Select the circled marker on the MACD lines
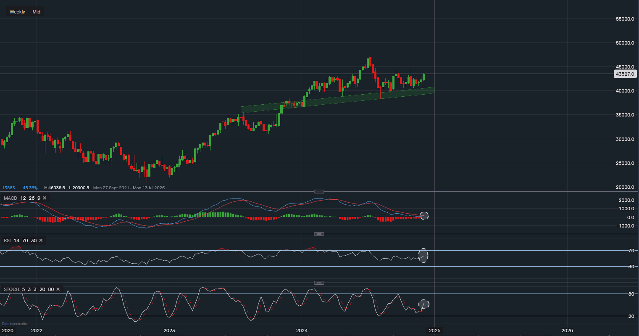The image size is (639, 336). pyautogui.click(x=424, y=215)
